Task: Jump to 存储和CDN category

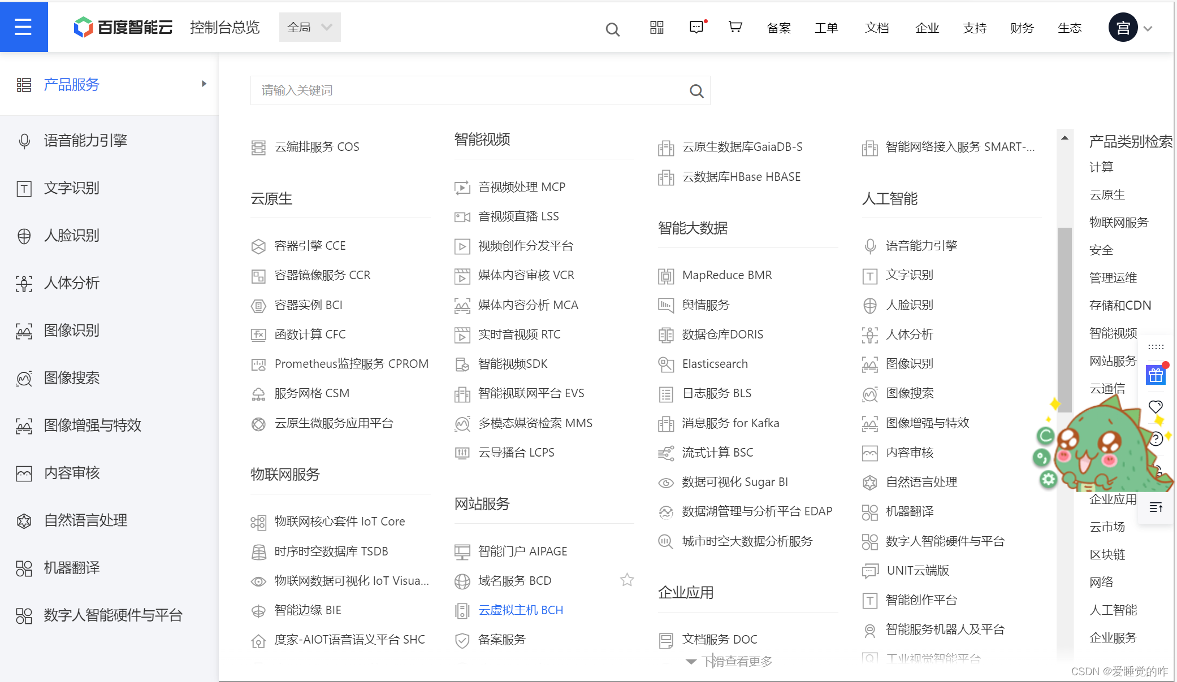Action: 1120,305
